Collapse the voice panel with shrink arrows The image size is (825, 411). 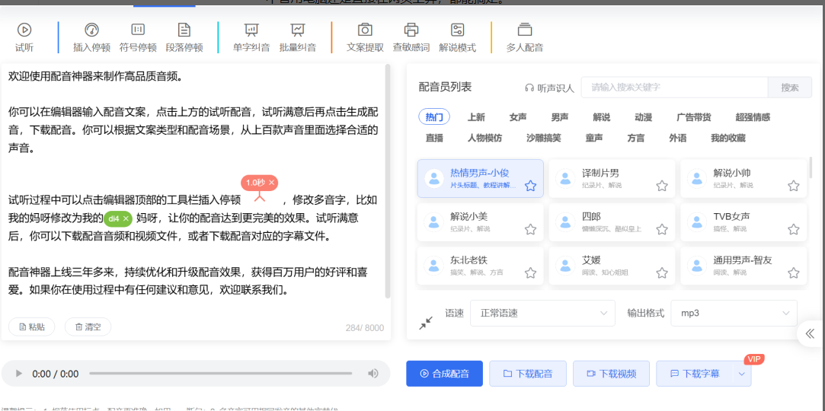click(426, 323)
